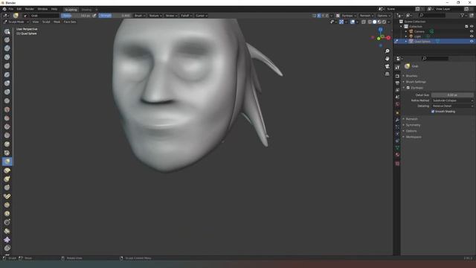Switch perspective/orthographic with grid gizmo

[387, 74]
